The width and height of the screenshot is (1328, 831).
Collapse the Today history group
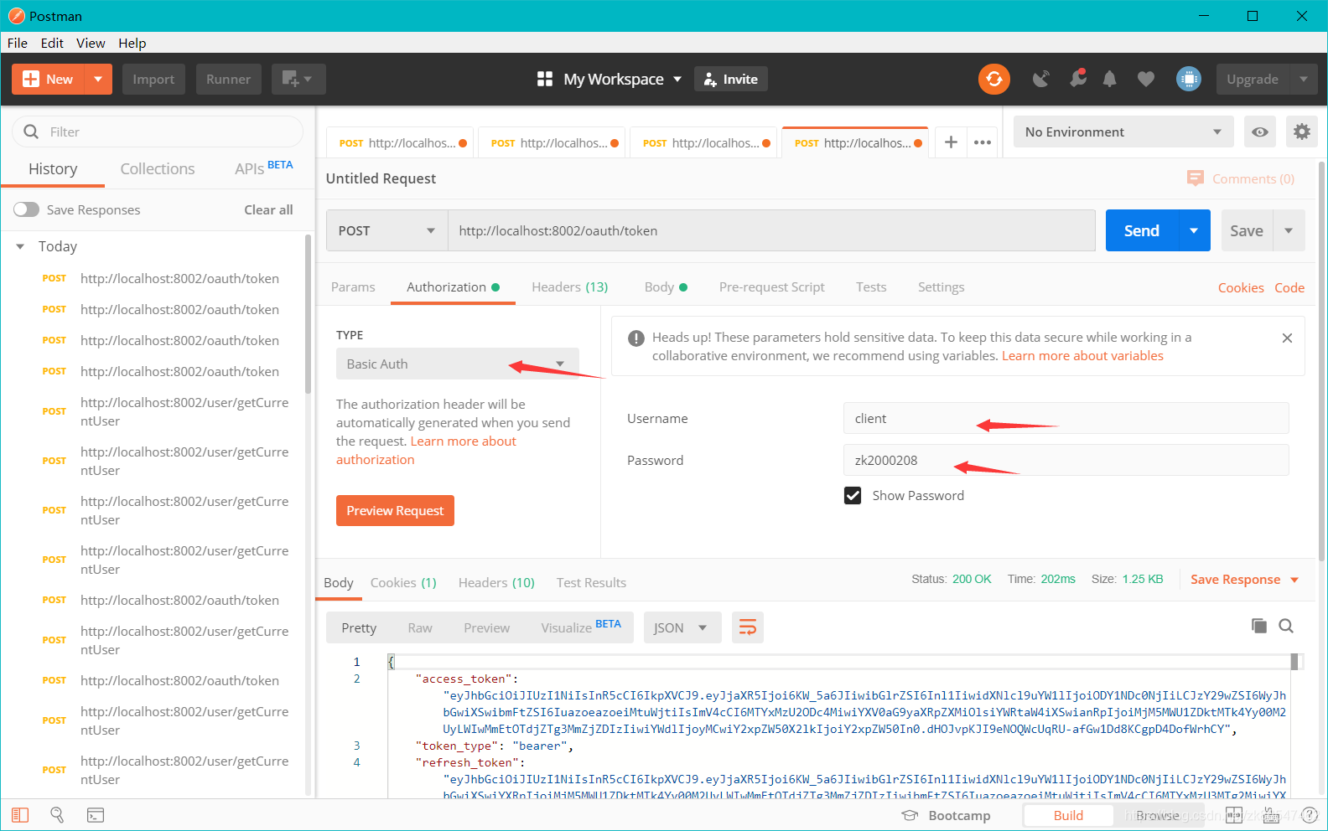[20, 246]
